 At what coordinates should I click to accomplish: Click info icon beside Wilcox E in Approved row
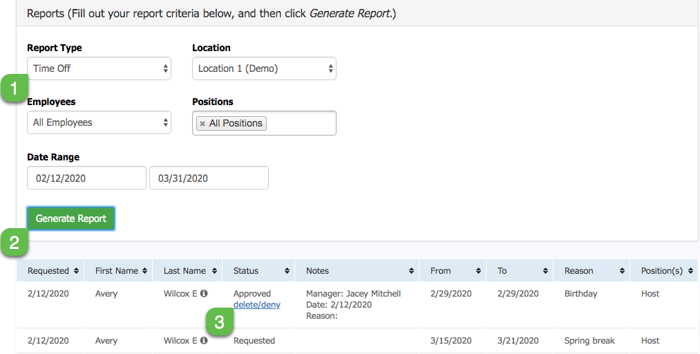coord(204,294)
